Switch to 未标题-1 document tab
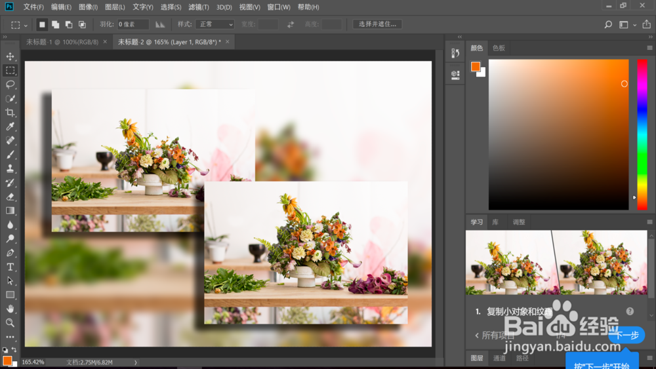This screenshot has width=656, height=369. (62, 42)
